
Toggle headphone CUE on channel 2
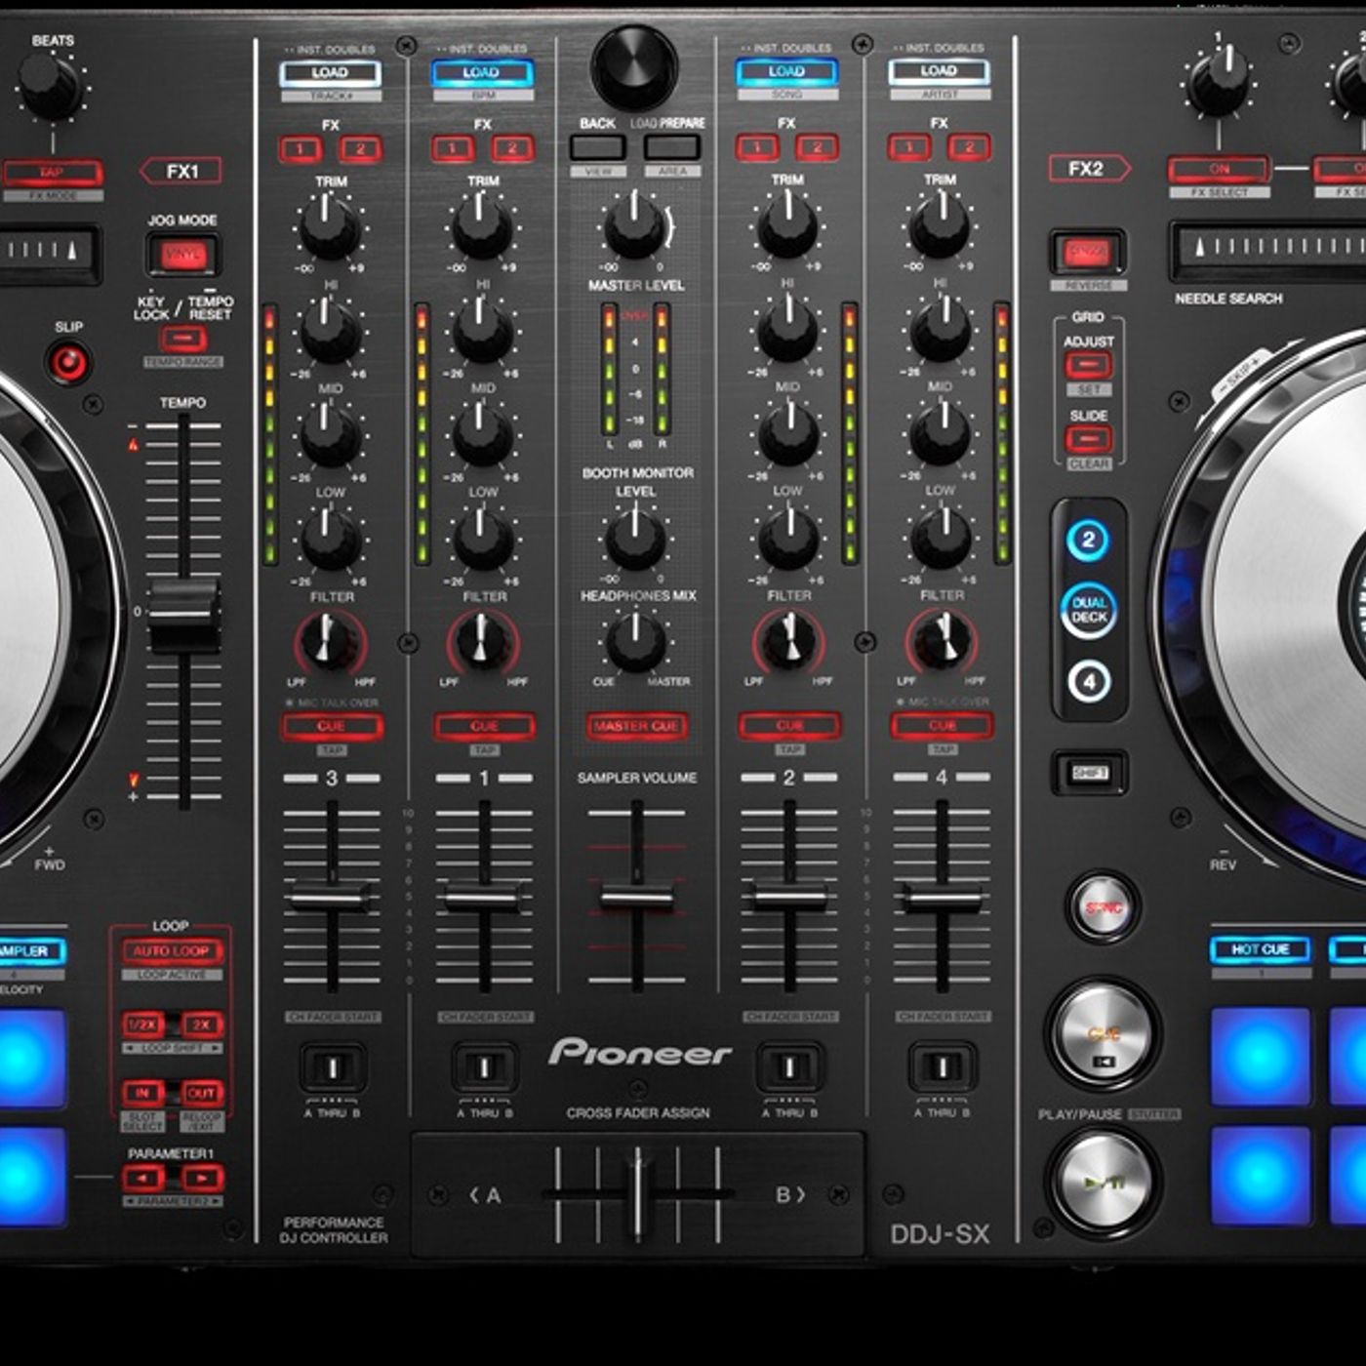[x=788, y=726]
